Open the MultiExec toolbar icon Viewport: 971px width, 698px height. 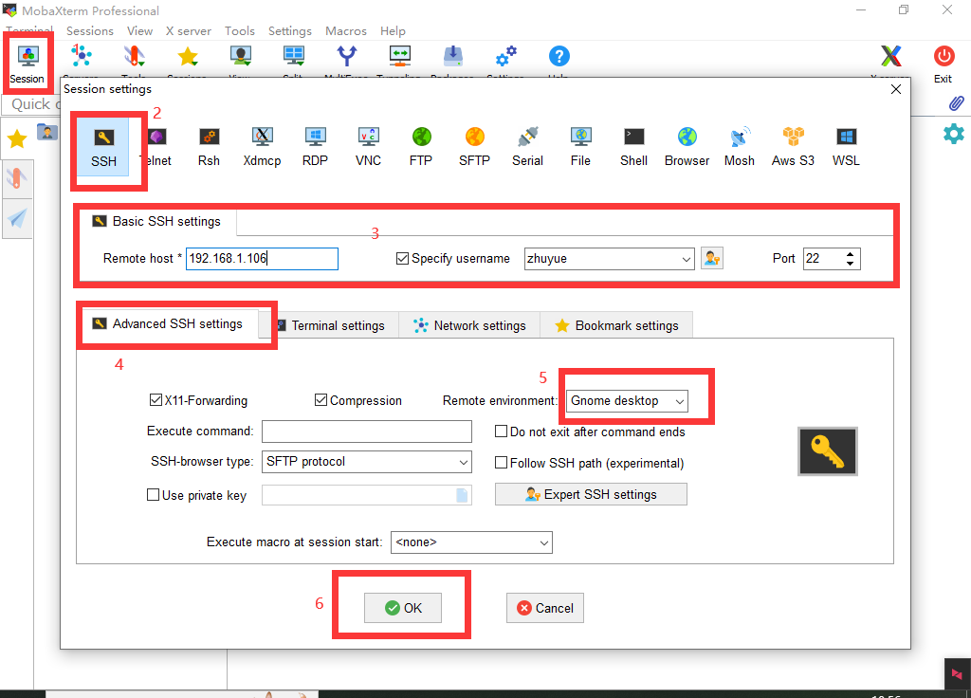(x=347, y=57)
